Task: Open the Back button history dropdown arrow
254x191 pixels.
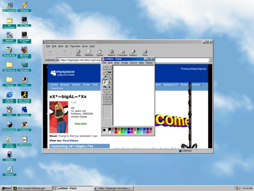Action: pyautogui.click(x=58, y=53)
